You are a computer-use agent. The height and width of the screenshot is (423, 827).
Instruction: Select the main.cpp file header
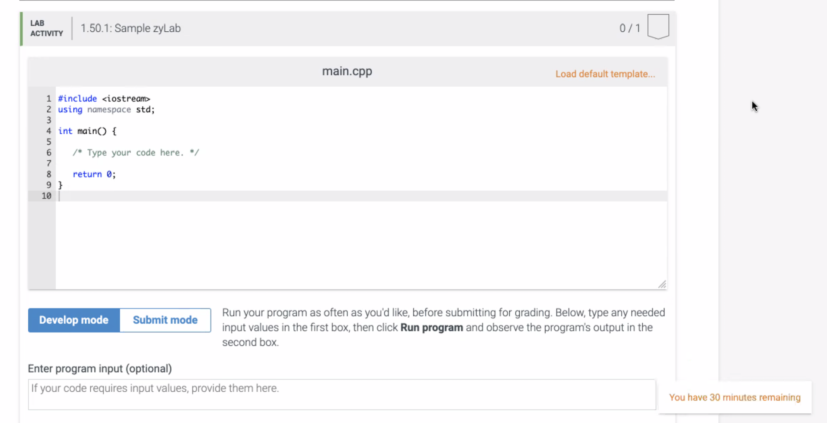347,71
